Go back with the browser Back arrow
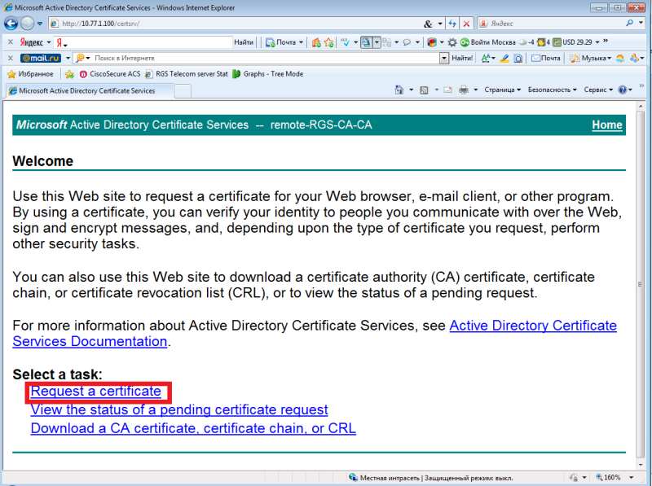The height and width of the screenshot is (486, 652). click(11, 24)
